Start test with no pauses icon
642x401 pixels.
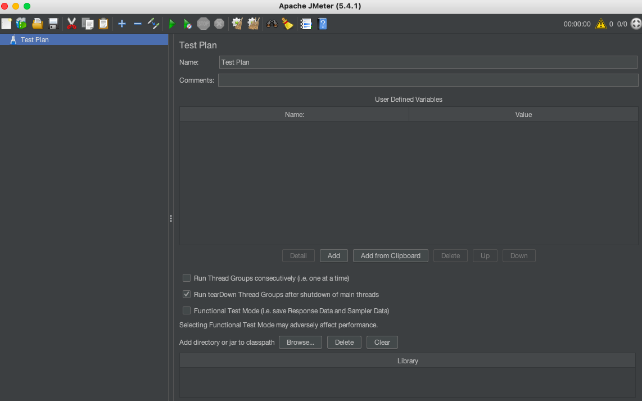pos(188,24)
